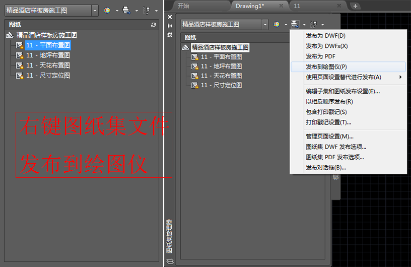
Task: Select 发布为 PDF menu entry
Action: pos(320,56)
